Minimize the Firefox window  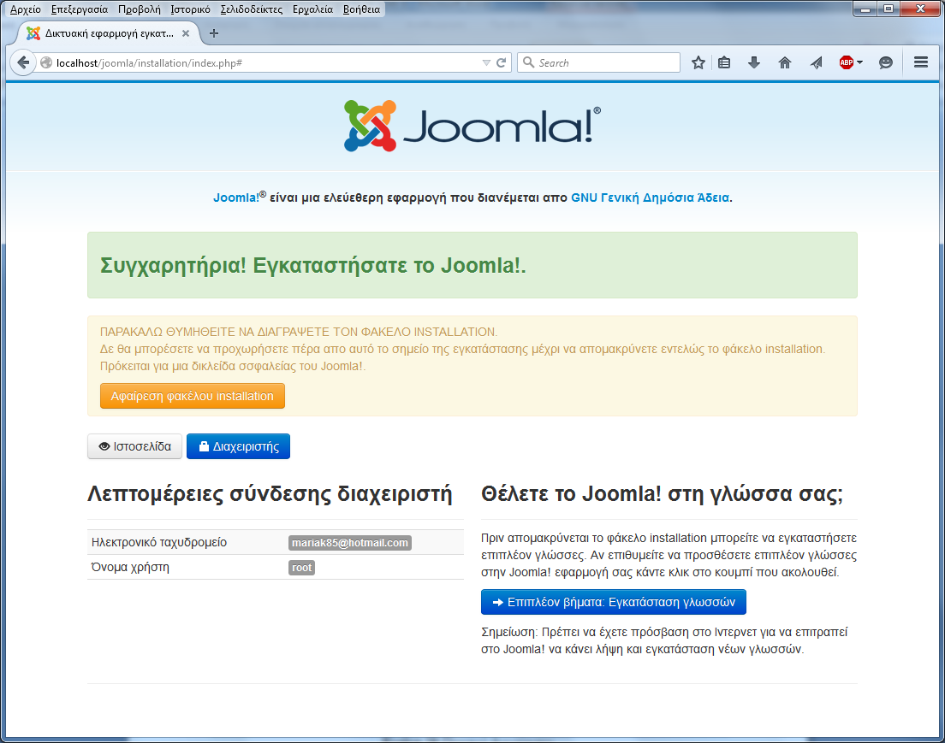[x=865, y=9]
